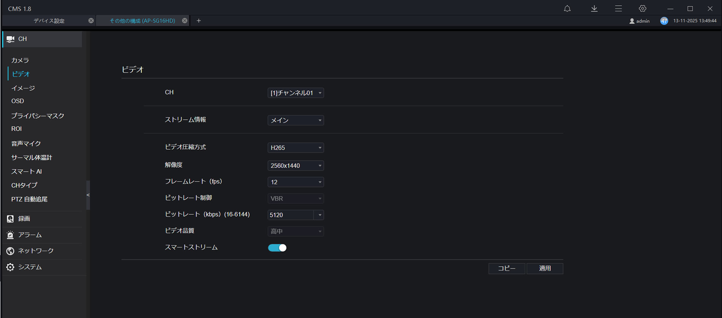Screen dimensions: 722x318
Task: Select イメージ in the sidebar menu
Action: click(x=23, y=88)
